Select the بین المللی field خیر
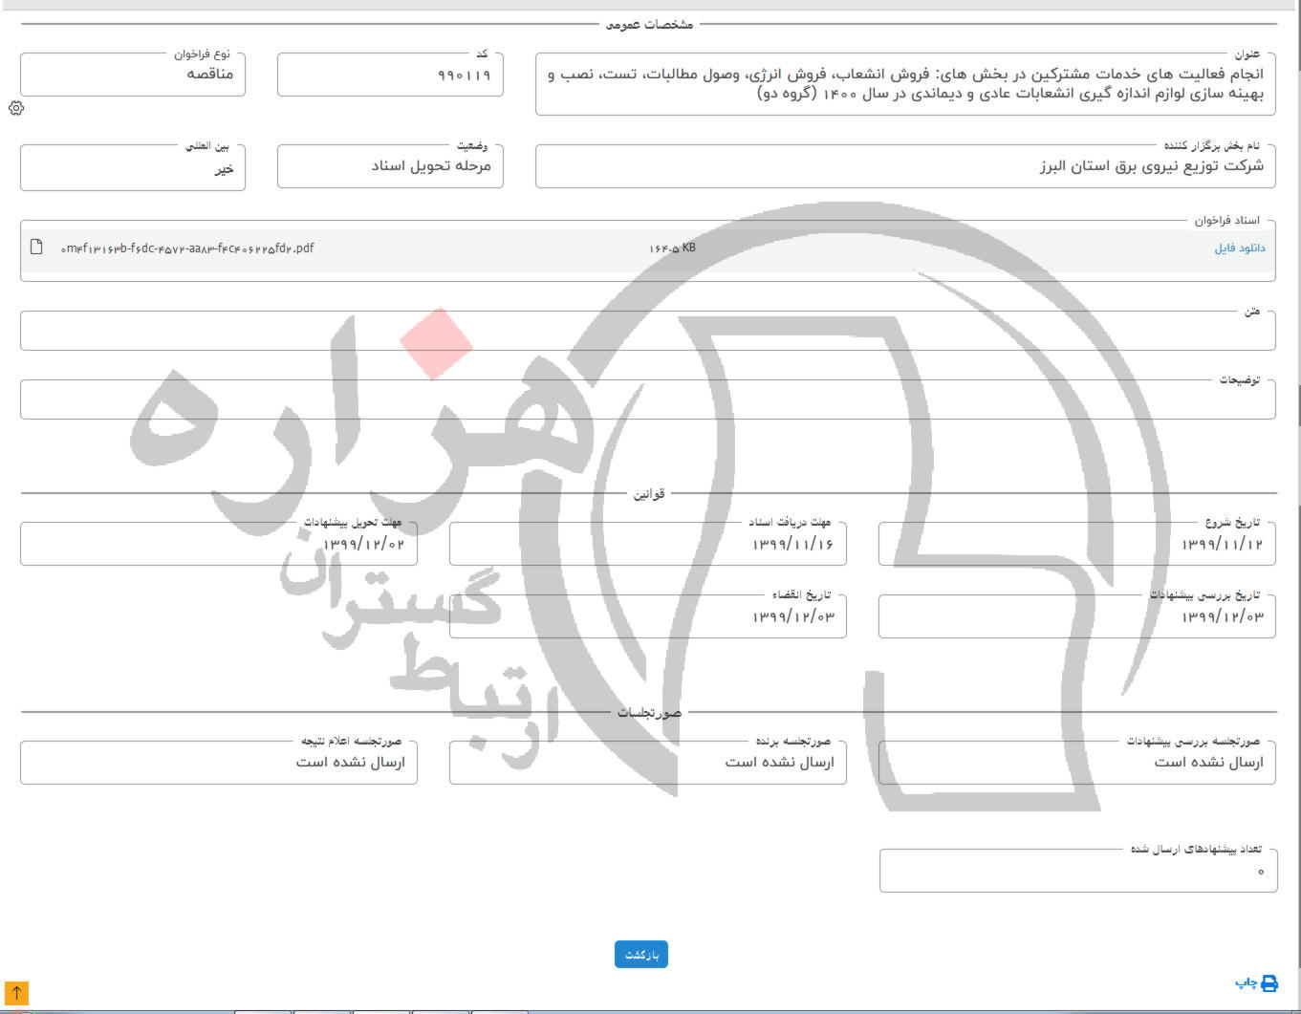 [133, 167]
